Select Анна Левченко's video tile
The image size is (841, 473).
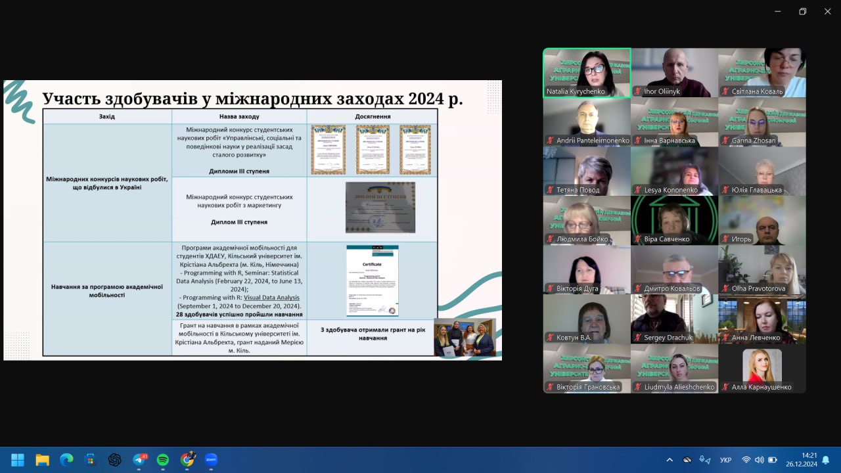point(762,319)
